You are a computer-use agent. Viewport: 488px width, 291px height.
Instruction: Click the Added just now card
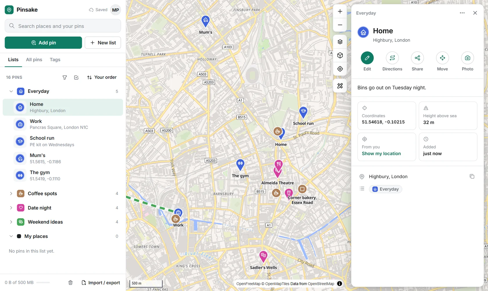click(x=448, y=147)
